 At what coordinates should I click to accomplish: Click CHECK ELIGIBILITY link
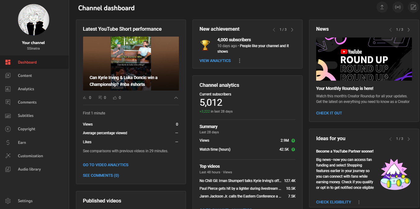click(334, 202)
